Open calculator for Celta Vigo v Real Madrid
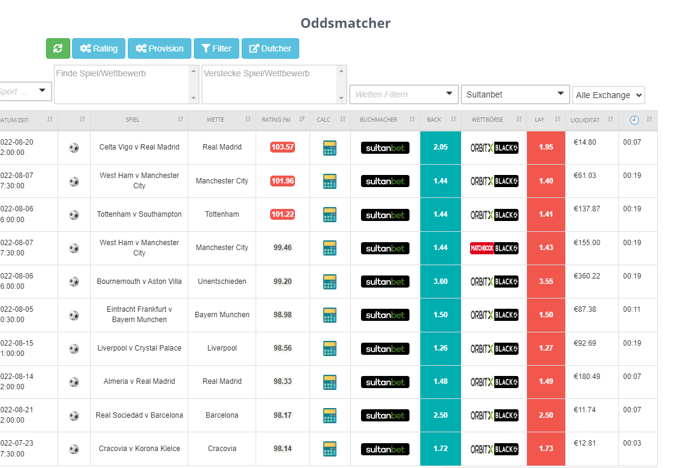Screen dimensions: 676x468 click(x=330, y=148)
